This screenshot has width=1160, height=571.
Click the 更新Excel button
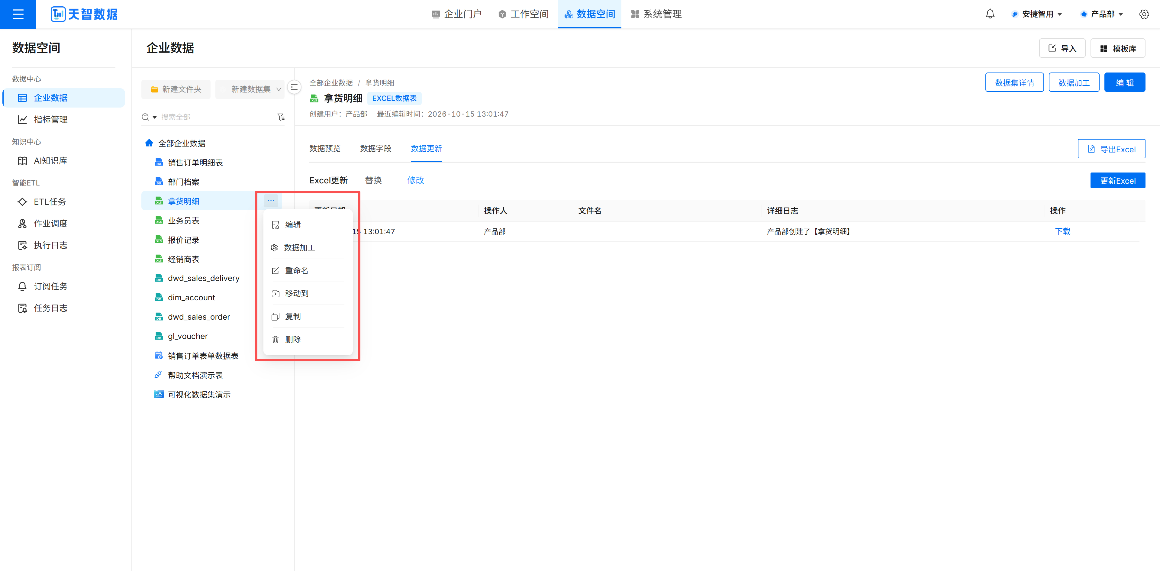(1118, 181)
